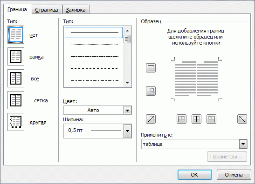The height and width of the screenshot is (184, 255).
Task: Select the 'нет' border setting icon
Action: point(16,35)
